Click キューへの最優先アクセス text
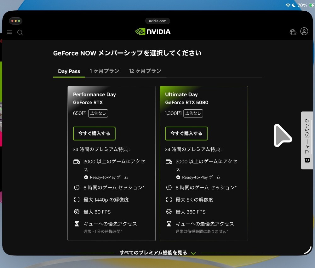 [205, 224]
